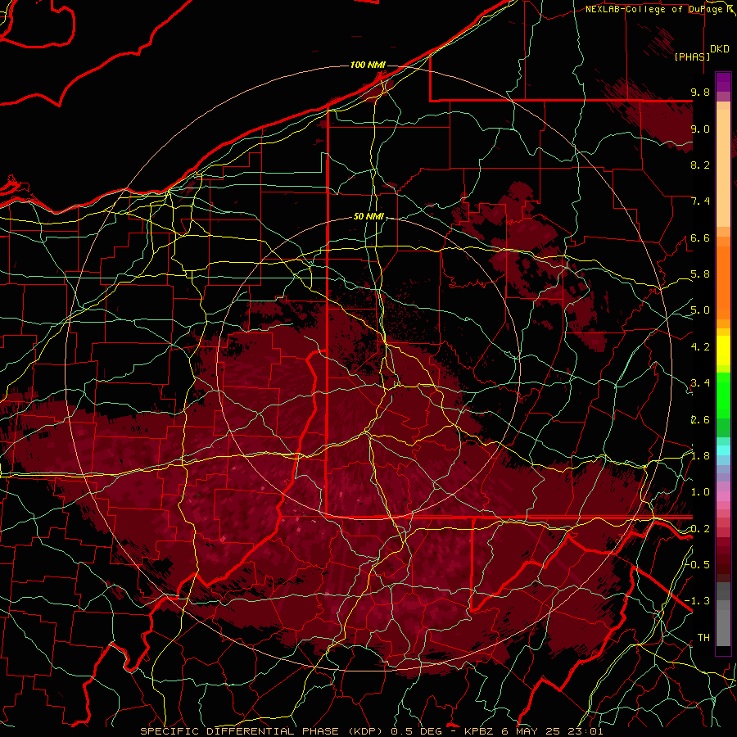
Task: Click the bright green band of color scale
Action: click(x=723, y=395)
